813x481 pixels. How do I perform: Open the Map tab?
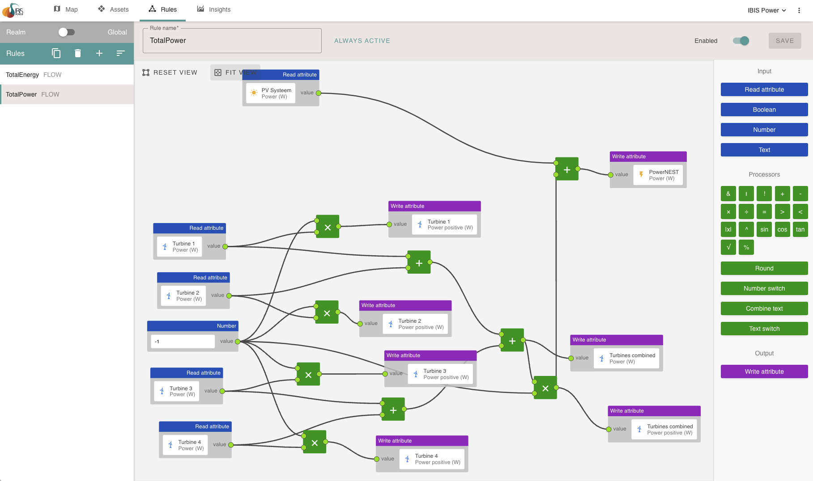(x=65, y=9)
